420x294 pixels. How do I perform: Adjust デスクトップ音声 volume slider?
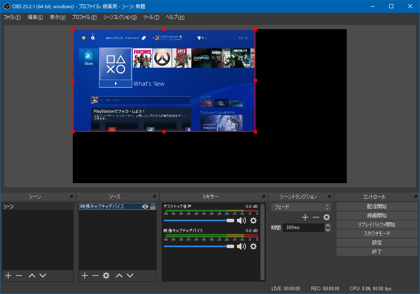199,220
